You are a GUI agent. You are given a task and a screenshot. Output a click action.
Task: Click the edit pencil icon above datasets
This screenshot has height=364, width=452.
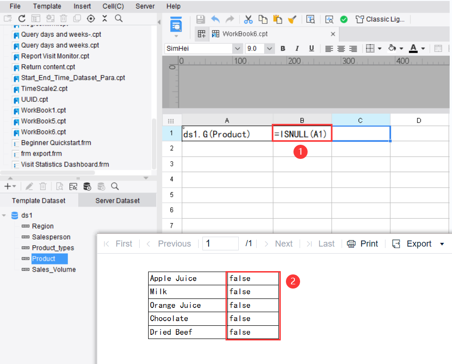pos(29,186)
